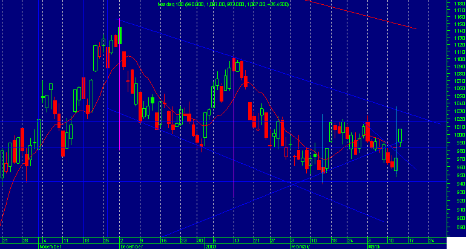
Task: Click the 1070 price axis label
Action: click(x=460, y=81)
